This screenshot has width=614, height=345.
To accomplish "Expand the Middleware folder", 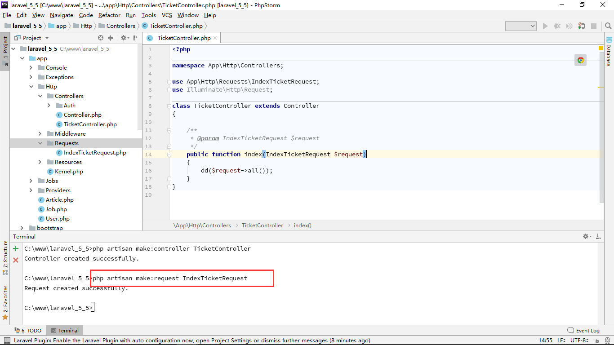I will [x=40, y=134].
